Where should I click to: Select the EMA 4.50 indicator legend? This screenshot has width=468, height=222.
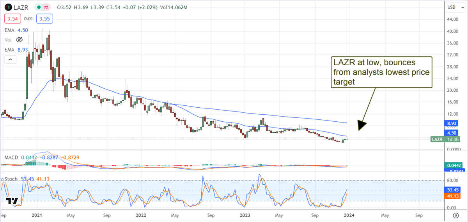(16, 30)
